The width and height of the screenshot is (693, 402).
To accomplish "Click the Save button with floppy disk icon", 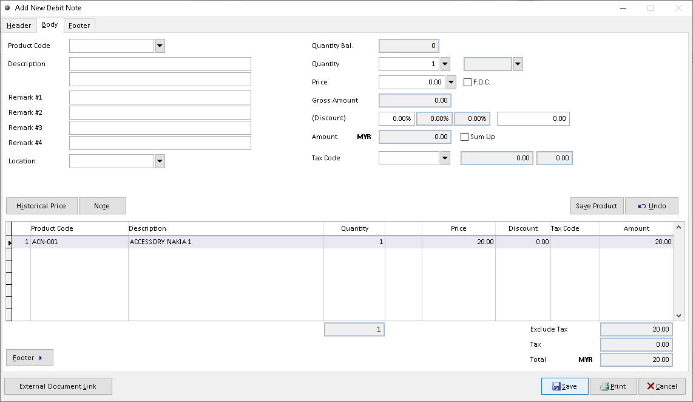I will pos(564,386).
